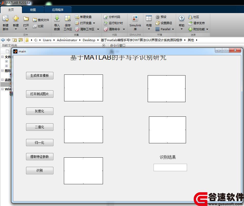The image size is (244, 206).
Task: Expand the lower plus node under 文件
Action: [x=7, y=66]
